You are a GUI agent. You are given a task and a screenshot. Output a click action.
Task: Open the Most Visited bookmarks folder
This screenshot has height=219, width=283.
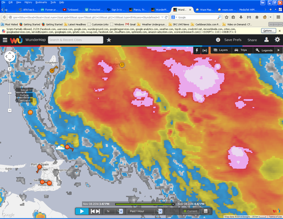pyautogui.click(x=10, y=24)
